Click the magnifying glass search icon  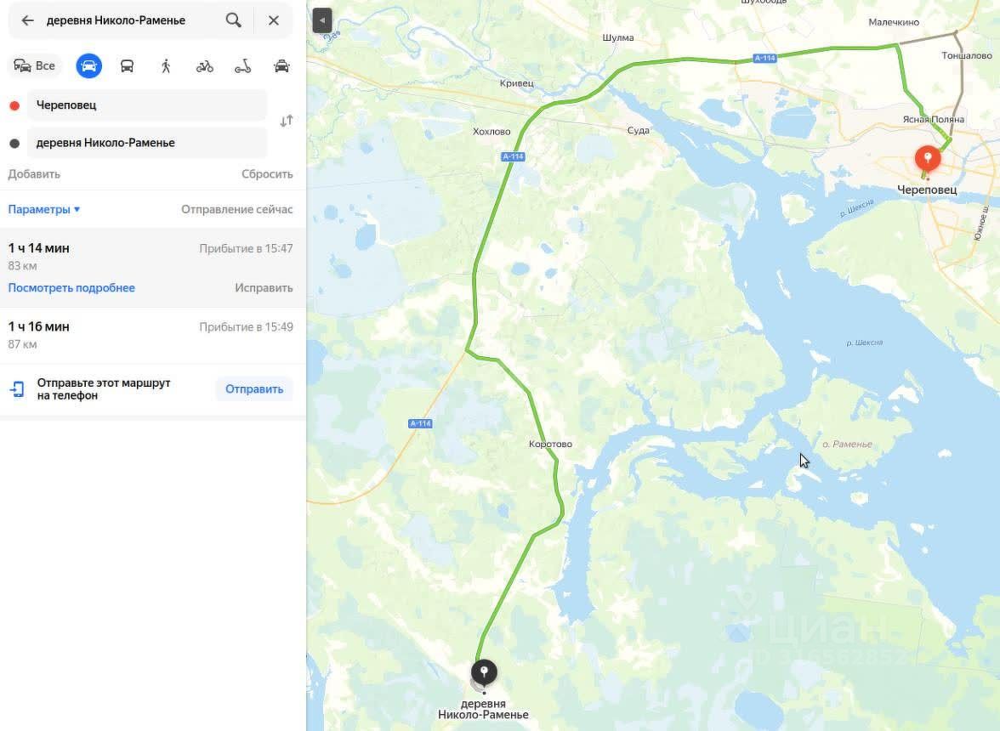click(233, 20)
